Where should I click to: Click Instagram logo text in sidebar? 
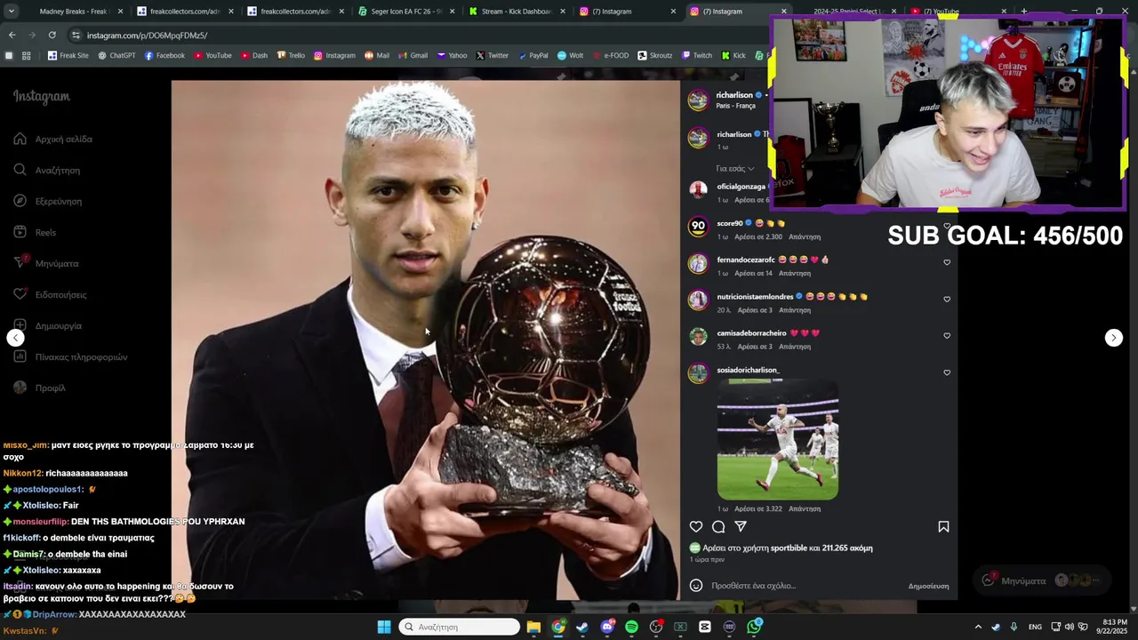tap(41, 96)
